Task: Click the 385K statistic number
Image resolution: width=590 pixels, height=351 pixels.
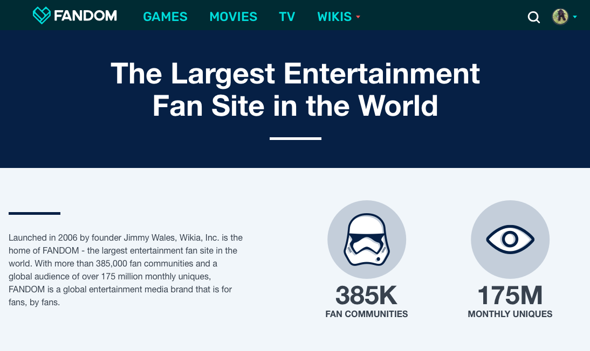Action: [x=366, y=296]
